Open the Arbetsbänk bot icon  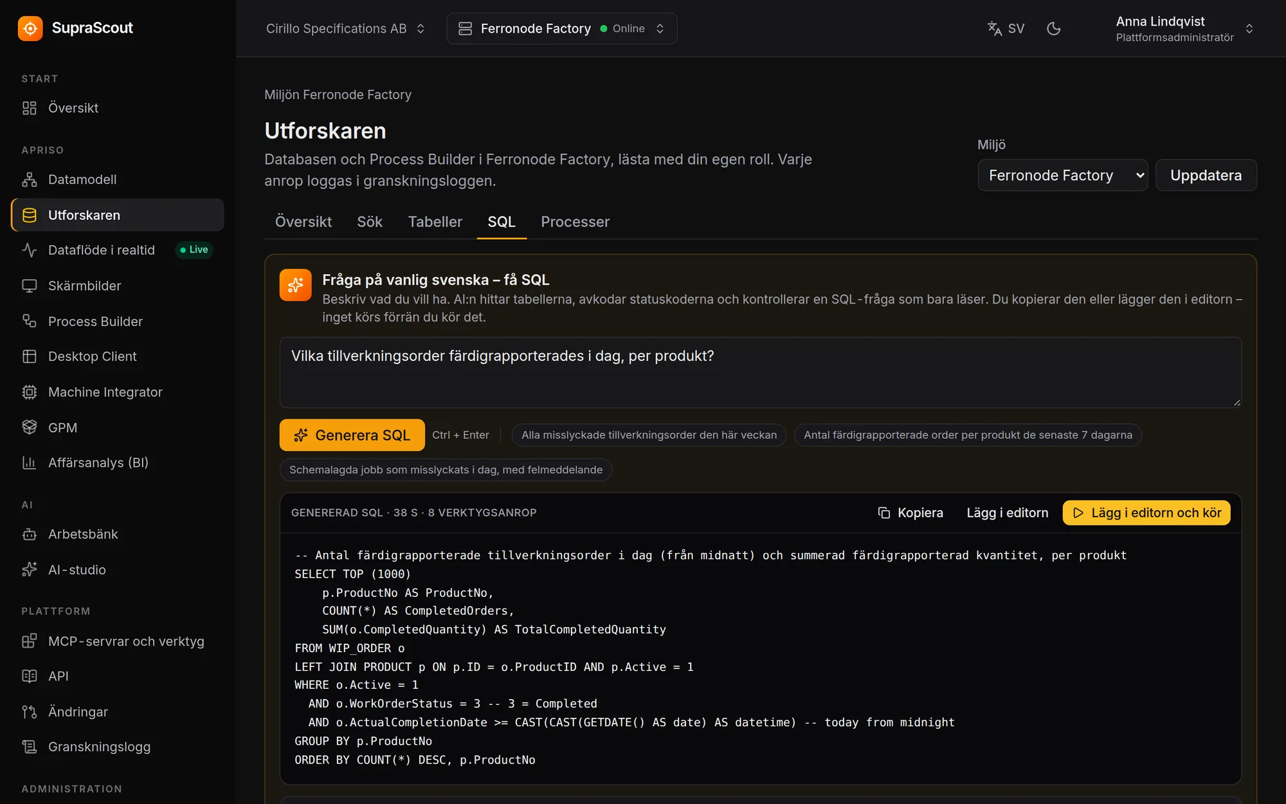click(30, 534)
